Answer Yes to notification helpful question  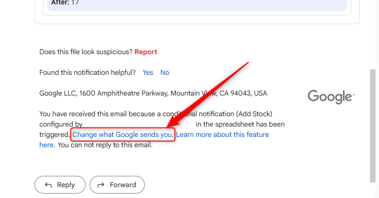[148, 72]
